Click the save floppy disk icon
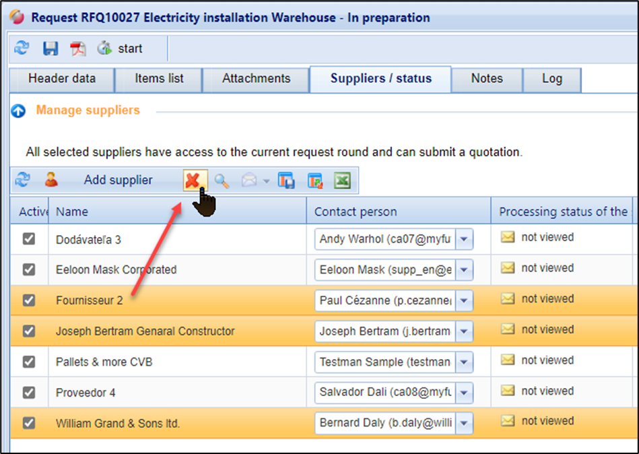The height and width of the screenshot is (454, 639). 51,48
